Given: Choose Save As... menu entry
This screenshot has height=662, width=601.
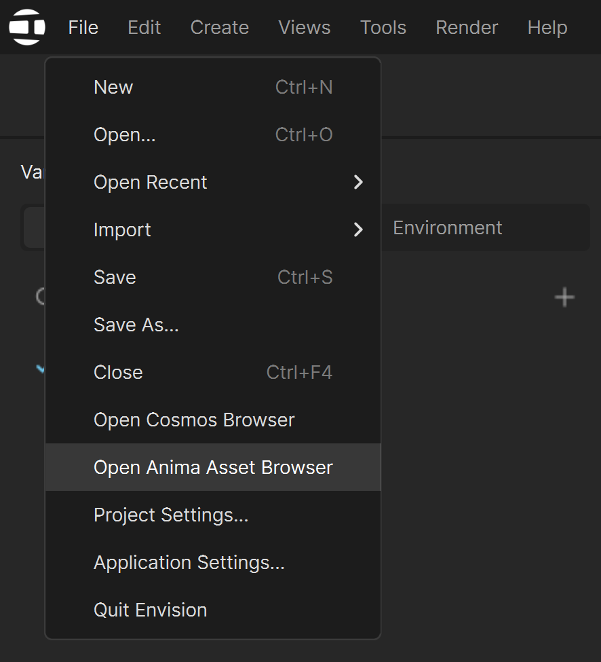Looking at the screenshot, I should click(x=213, y=325).
